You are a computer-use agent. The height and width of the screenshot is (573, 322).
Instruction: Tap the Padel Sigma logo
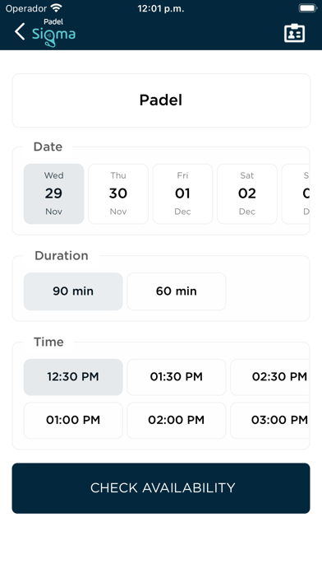pos(53,33)
